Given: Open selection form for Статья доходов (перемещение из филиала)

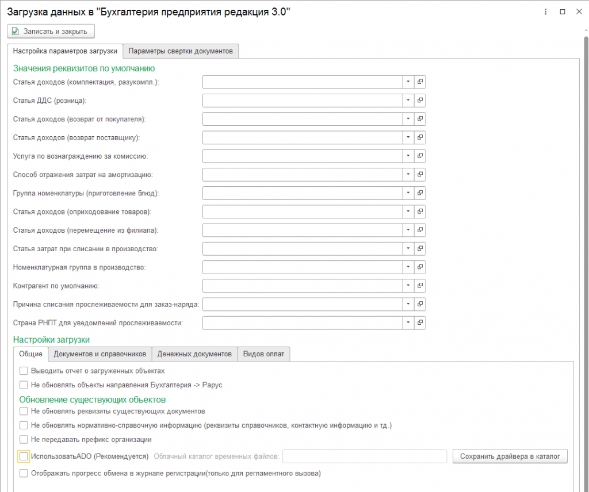Looking at the screenshot, I should tap(420, 230).
